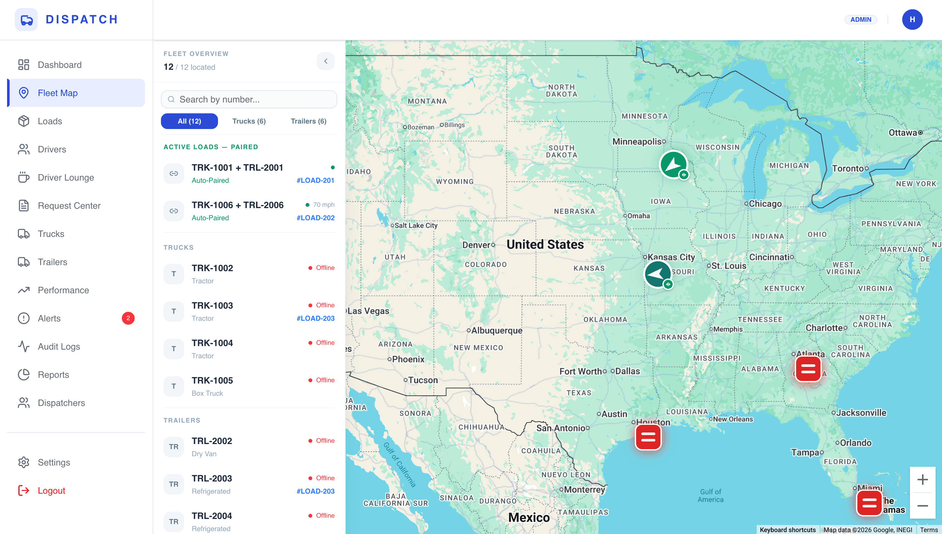Open the Performance trend icon
Image resolution: width=942 pixels, height=534 pixels.
[x=24, y=290]
